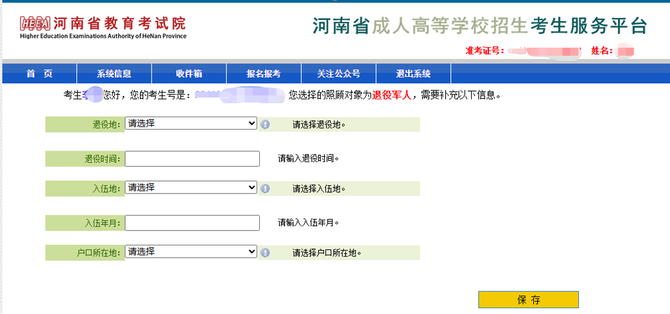Open the 关注公众号 menu item

338,74
